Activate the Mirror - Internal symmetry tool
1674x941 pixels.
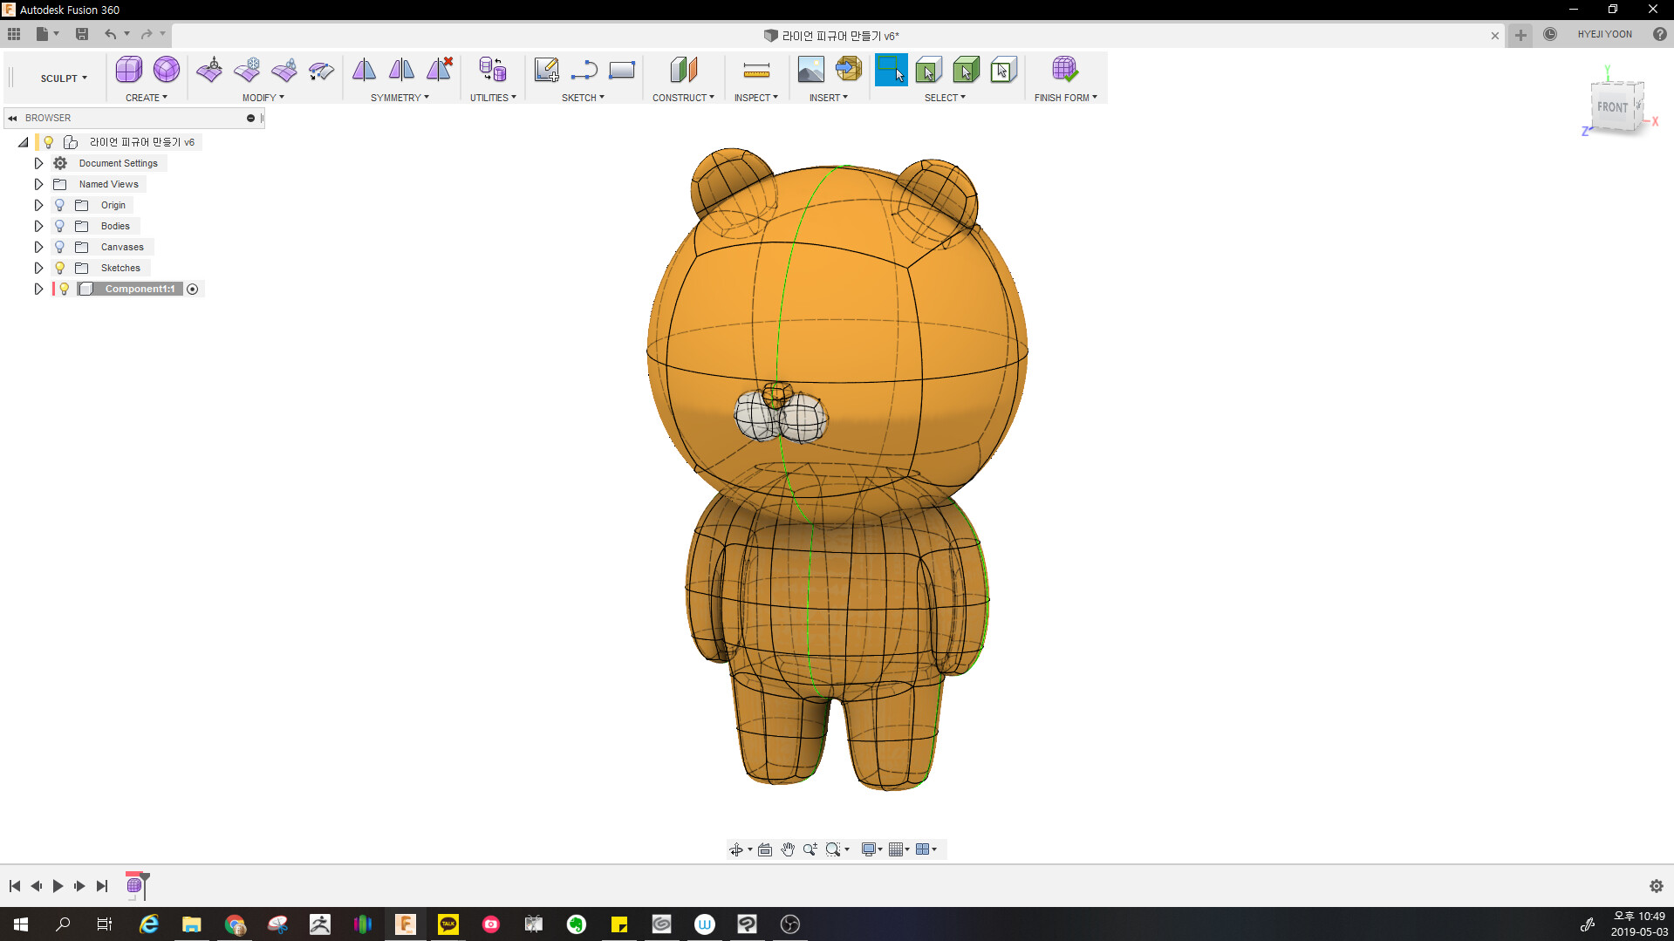[364, 70]
